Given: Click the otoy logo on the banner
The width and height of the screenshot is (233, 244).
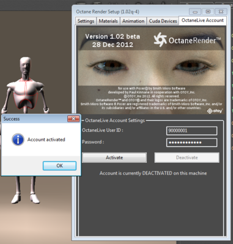Looking at the screenshot, I should (x=215, y=111).
